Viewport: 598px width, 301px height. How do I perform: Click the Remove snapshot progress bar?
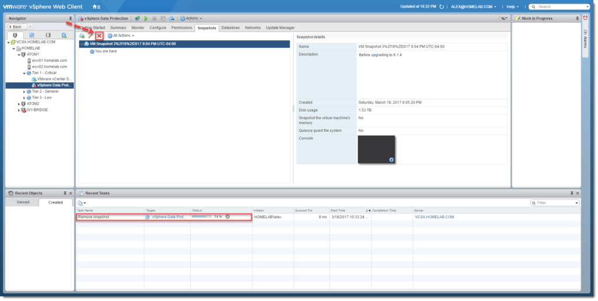pyautogui.click(x=201, y=217)
